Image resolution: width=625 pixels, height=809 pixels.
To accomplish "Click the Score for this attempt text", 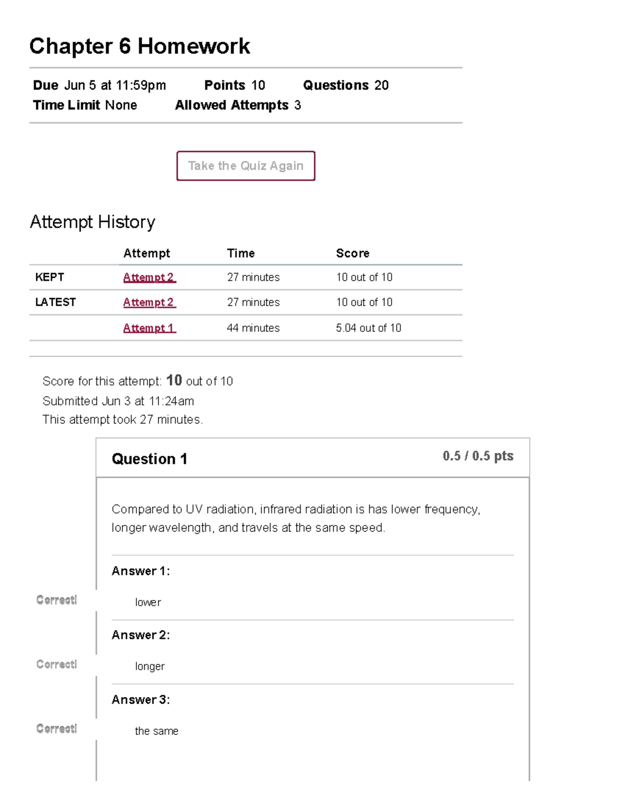I will [138, 381].
